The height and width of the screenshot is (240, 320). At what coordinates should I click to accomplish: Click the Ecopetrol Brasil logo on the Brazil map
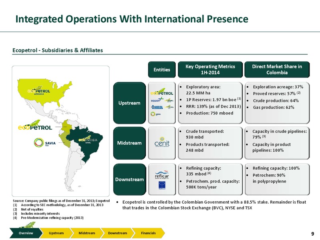pyautogui.click(x=88, y=140)
